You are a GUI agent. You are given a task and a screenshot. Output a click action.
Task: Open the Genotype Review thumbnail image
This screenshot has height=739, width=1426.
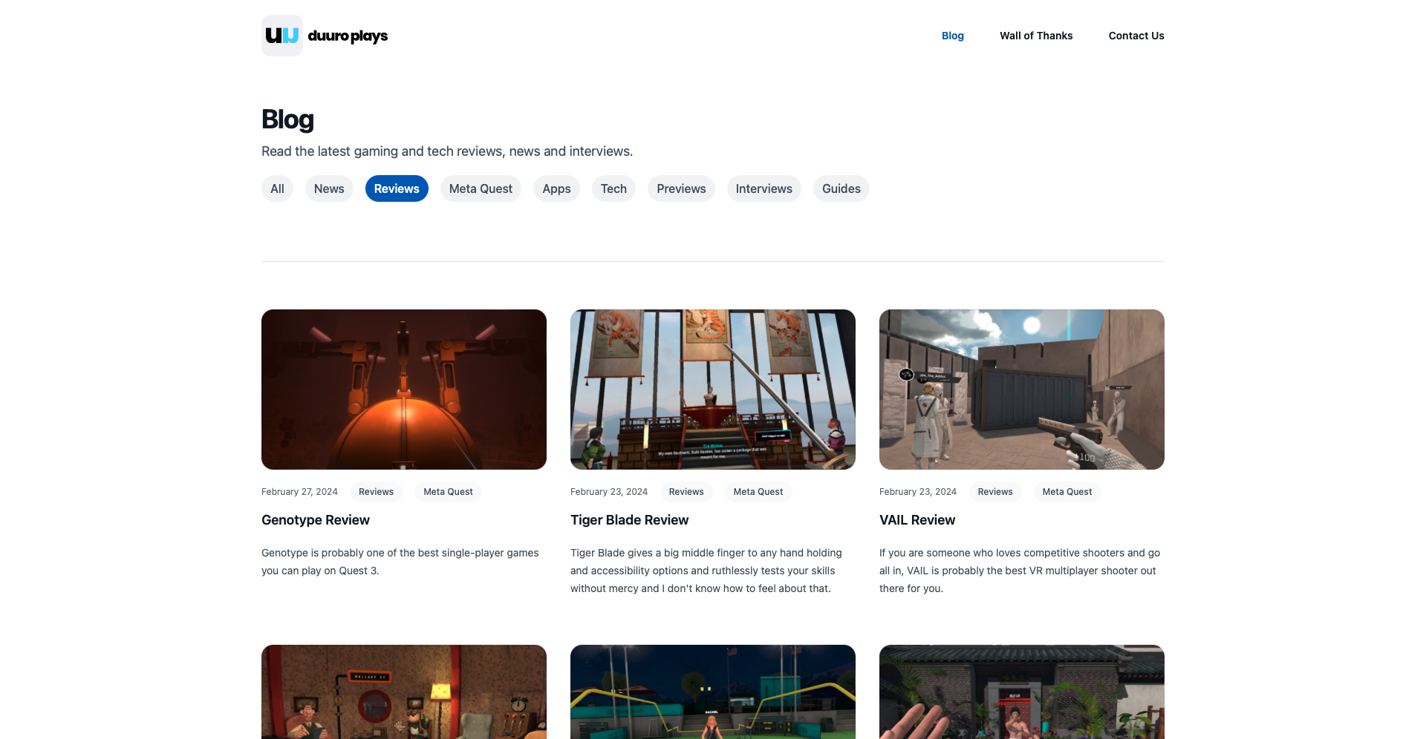click(404, 390)
